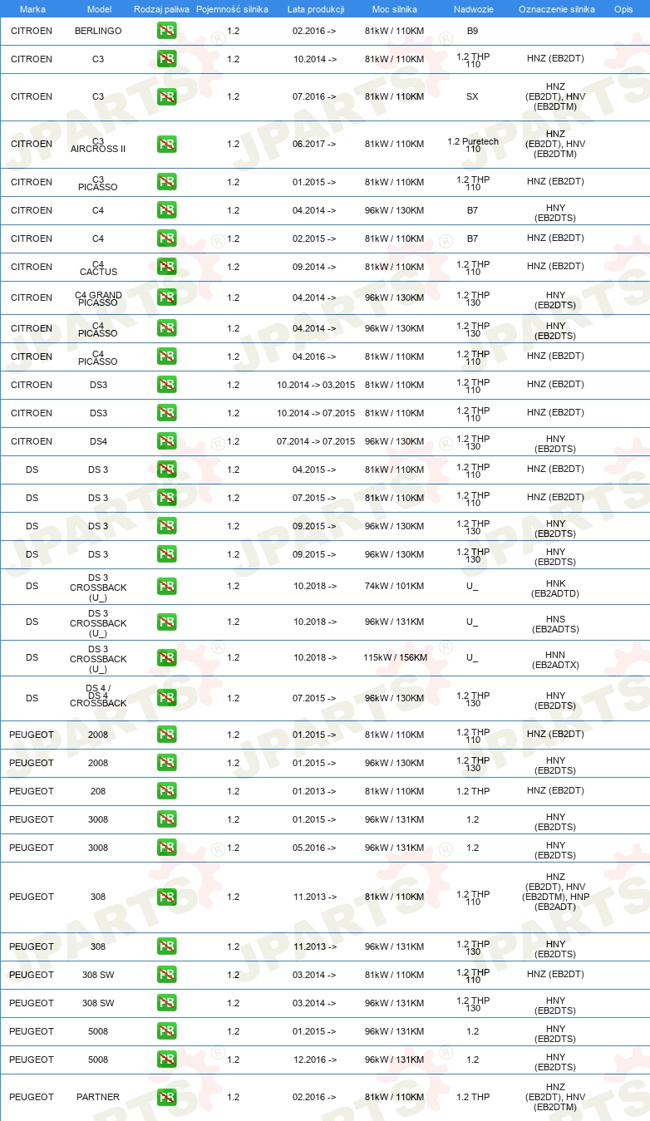This screenshot has height=1121, width=650.
Task: Select the HNN (EB2ADTX) engine code cell
Action: coord(555,661)
